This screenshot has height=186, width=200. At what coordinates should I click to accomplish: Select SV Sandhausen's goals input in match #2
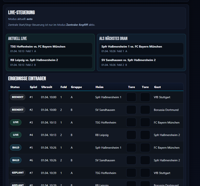coord(131,110)
